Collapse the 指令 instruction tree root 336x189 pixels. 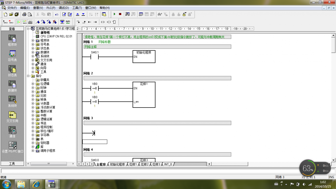[x=28, y=76]
